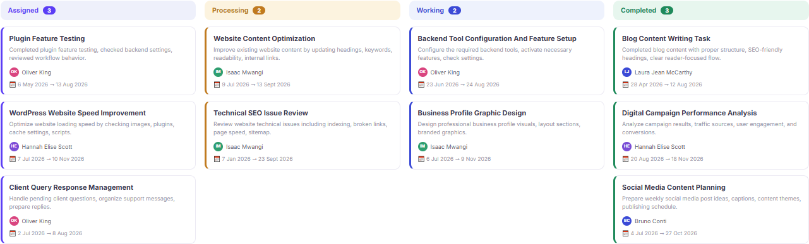Click date range 23 Jun 2026 → 24 Aug 2026
Screen dimensions: 809x244
[x=463, y=84]
